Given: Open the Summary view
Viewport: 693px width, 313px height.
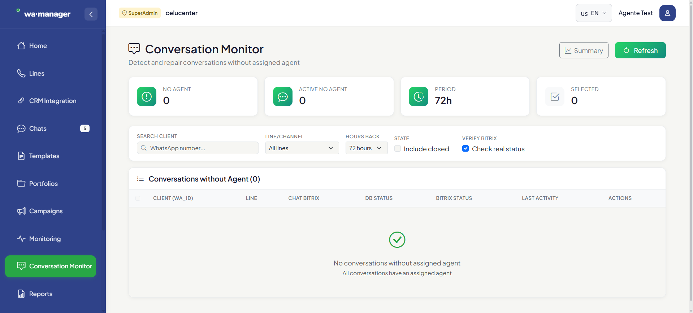Looking at the screenshot, I should 584,50.
